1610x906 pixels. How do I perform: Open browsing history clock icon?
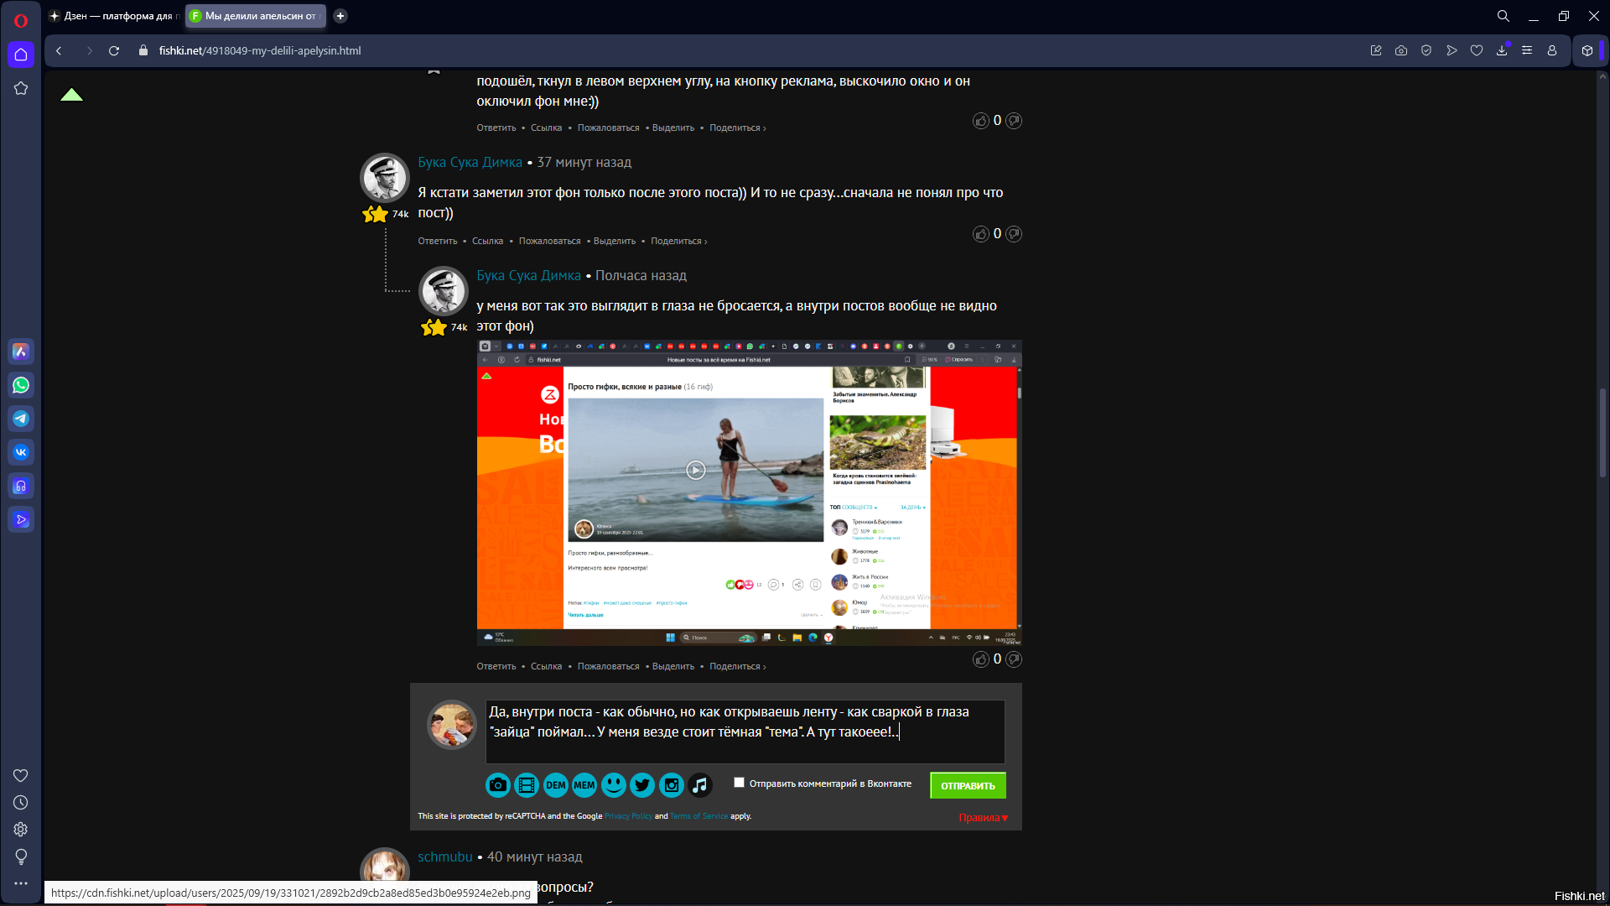coord(21,803)
